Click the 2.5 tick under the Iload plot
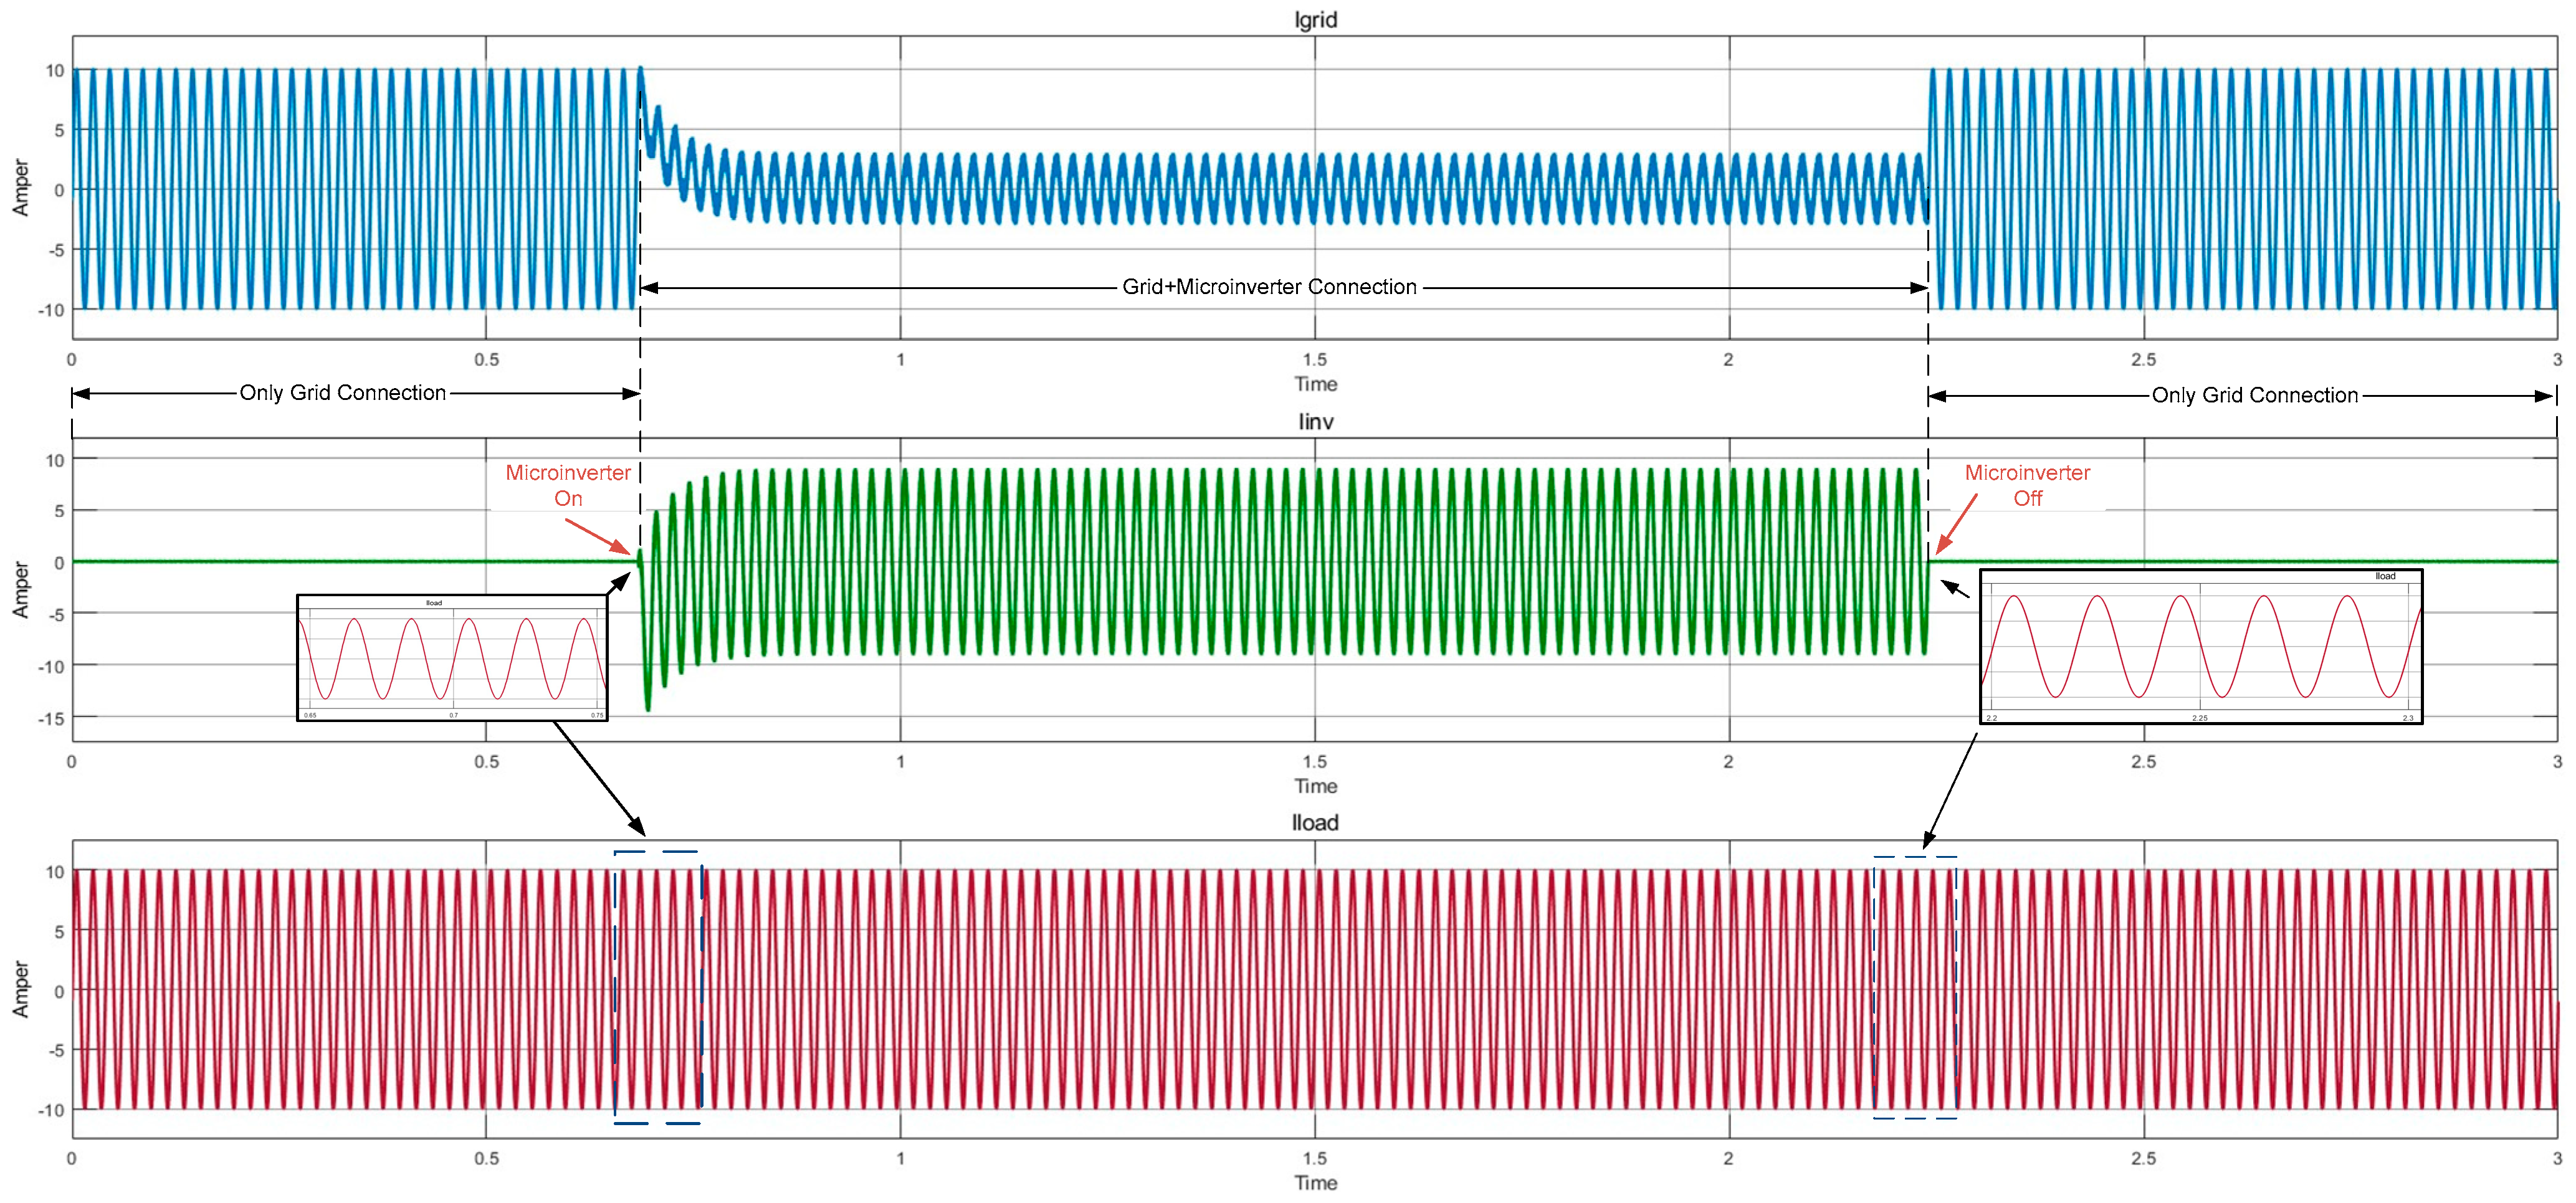 (x=2143, y=1158)
